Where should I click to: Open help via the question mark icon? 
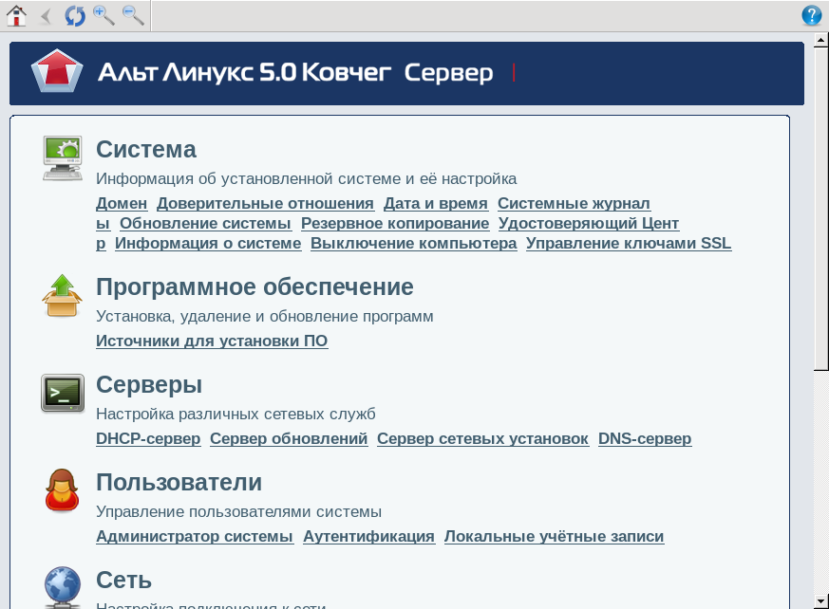(x=812, y=15)
